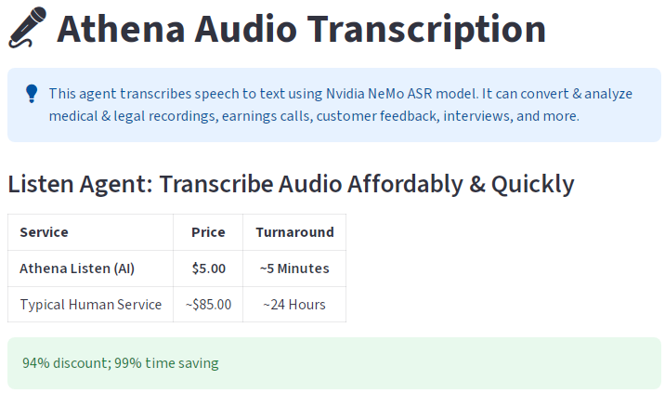The height and width of the screenshot is (393, 665).
Task: Click the "~24 Hours" turnaround cell
Action: [x=294, y=305]
